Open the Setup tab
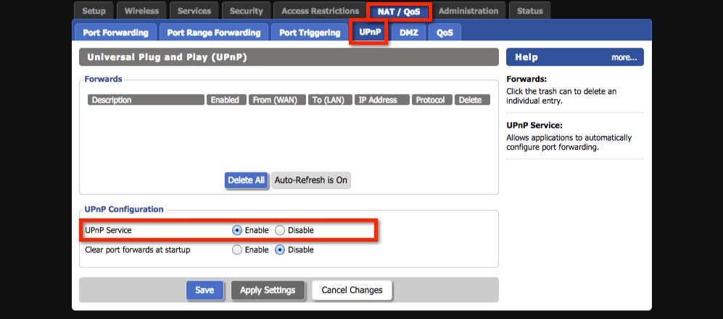This screenshot has width=723, height=319. pos(94,11)
